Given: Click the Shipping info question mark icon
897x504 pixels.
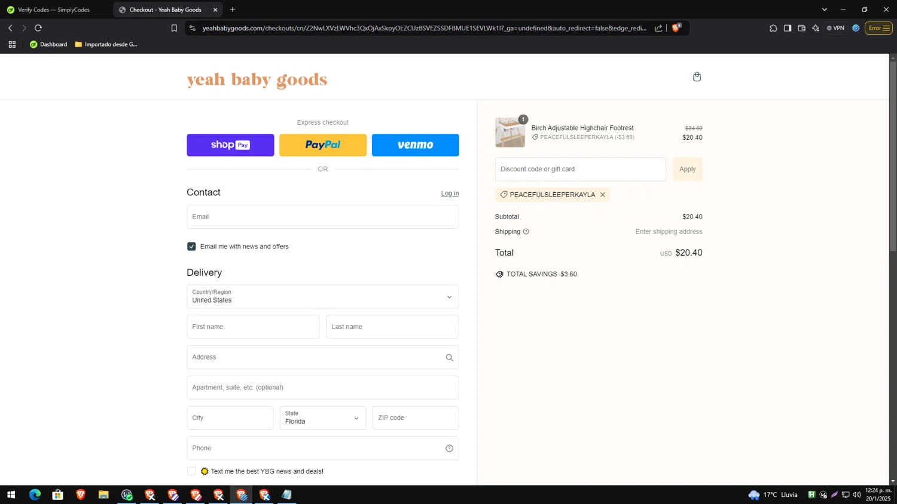Looking at the screenshot, I should point(526,232).
